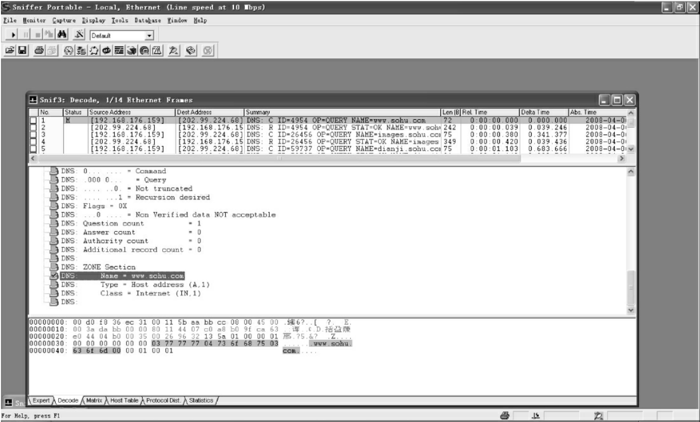The height and width of the screenshot is (422, 700).
Task: Open the Alarm Log icon
Action: coord(157,51)
